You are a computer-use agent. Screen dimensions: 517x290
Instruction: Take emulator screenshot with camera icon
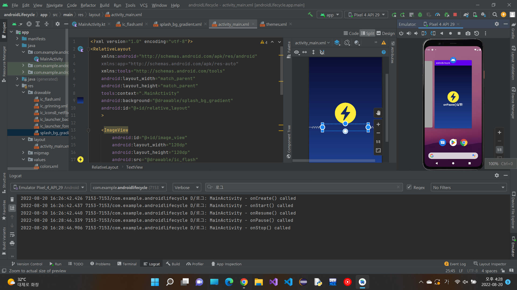tap(468, 33)
